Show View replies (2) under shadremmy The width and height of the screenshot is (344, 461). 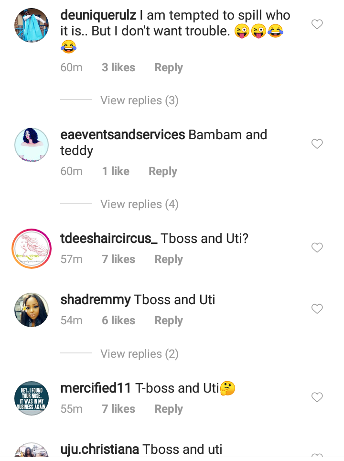click(x=139, y=354)
